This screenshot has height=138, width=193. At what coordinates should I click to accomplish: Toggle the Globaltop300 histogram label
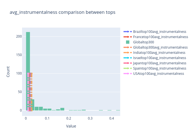pos(143,42)
